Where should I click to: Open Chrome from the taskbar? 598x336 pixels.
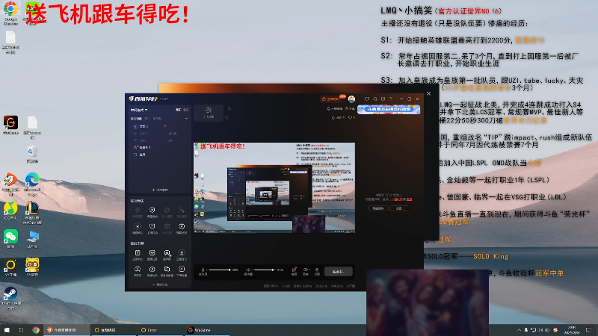coord(36,330)
